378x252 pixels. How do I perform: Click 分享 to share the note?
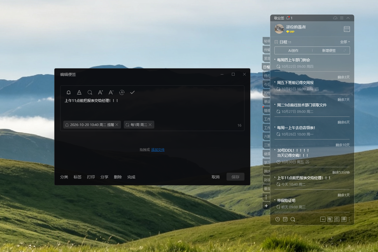tap(104, 177)
